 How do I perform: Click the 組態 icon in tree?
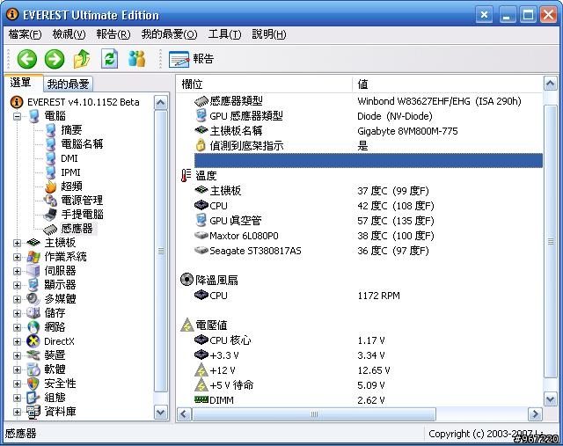coord(33,398)
